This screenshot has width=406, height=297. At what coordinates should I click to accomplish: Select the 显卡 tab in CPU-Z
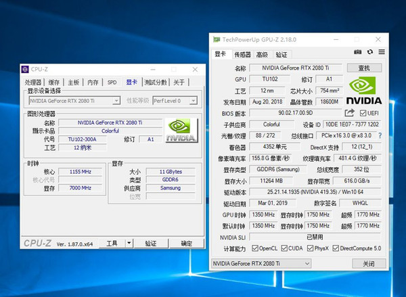point(131,82)
